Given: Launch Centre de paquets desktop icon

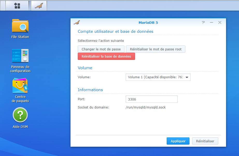Looking at the screenshot, I should (x=20, y=90).
